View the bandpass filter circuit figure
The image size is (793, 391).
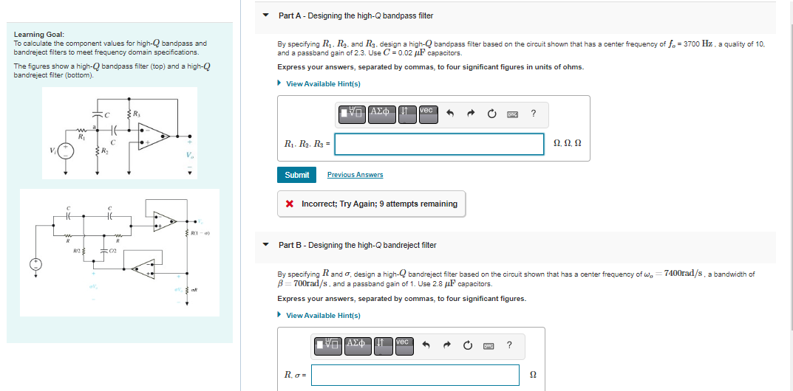click(x=119, y=134)
